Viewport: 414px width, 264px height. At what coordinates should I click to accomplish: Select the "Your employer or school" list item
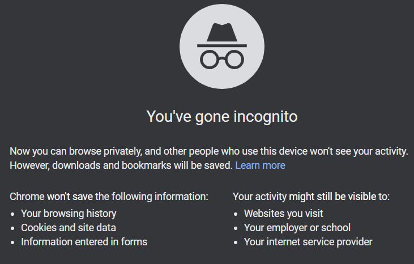(297, 228)
